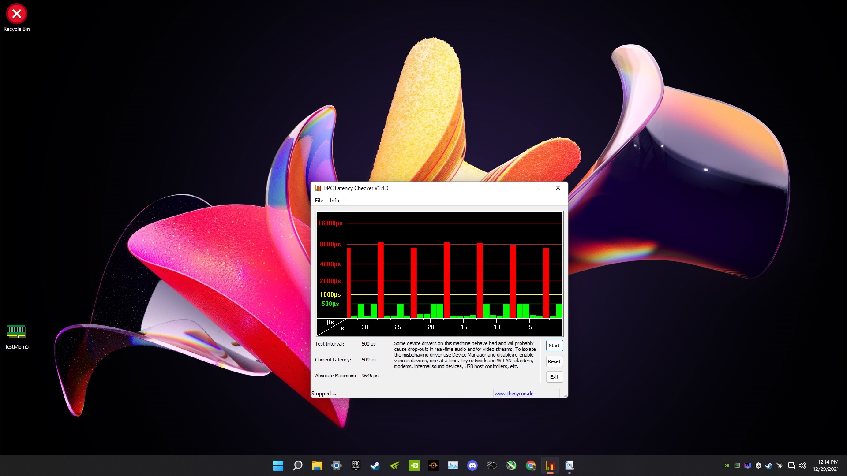Open the Windows Start menu
Screen dimensions: 847x476
pos(278,465)
